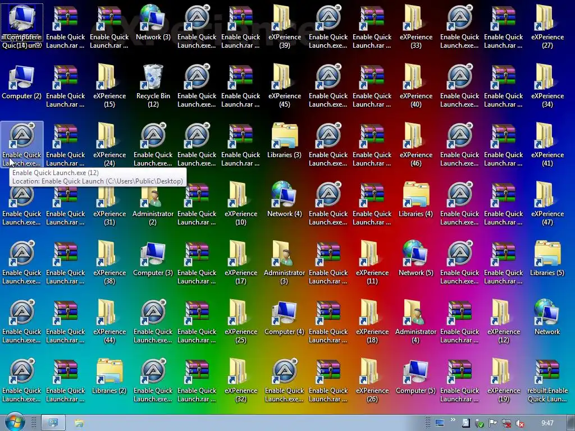Open the eXPerience (25) folder shortcut

pos(240,322)
